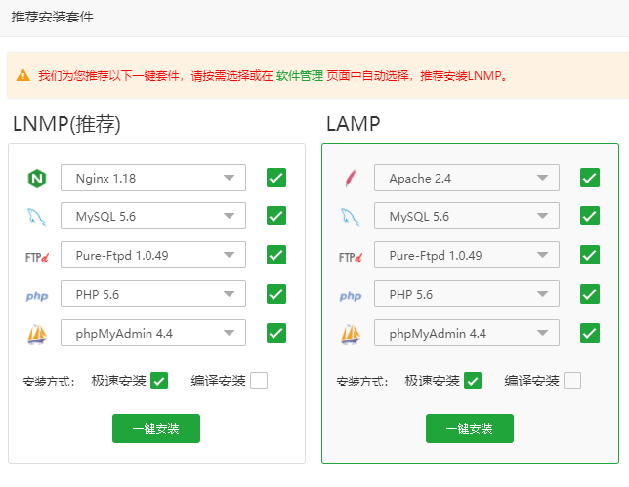The height and width of the screenshot is (487, 629).
Task: Open the 软件管理 link in notice
Action: 299,75
